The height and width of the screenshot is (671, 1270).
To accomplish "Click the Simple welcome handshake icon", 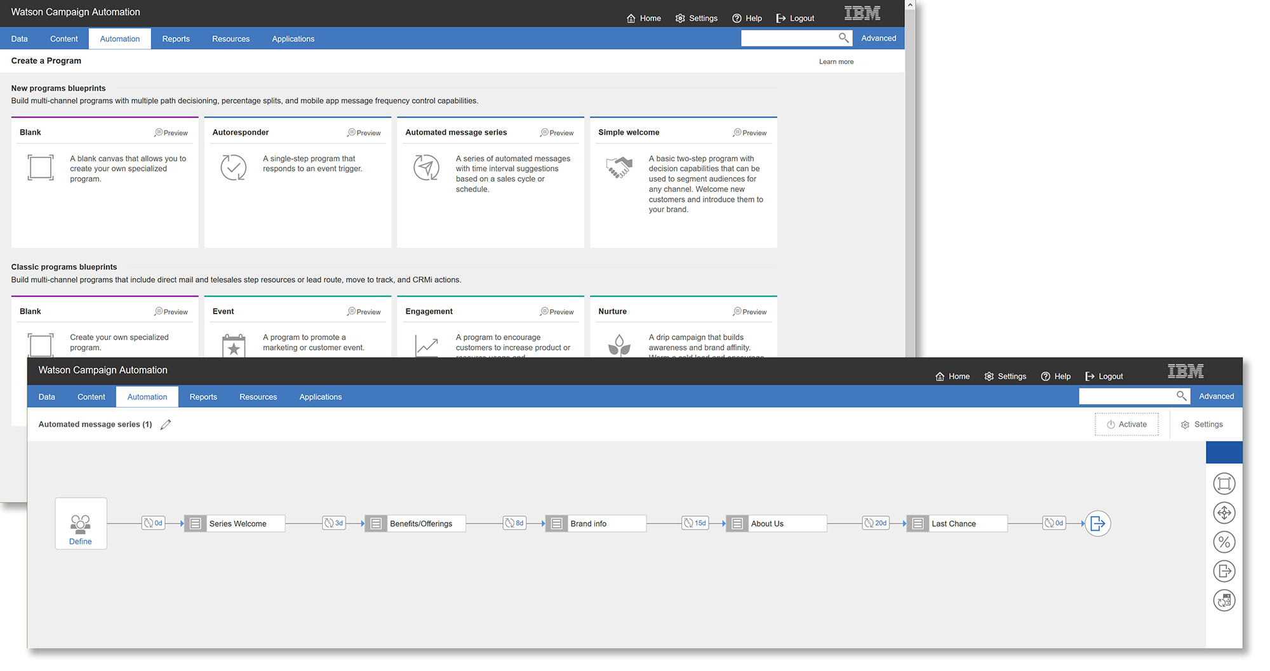I will 619,168.
